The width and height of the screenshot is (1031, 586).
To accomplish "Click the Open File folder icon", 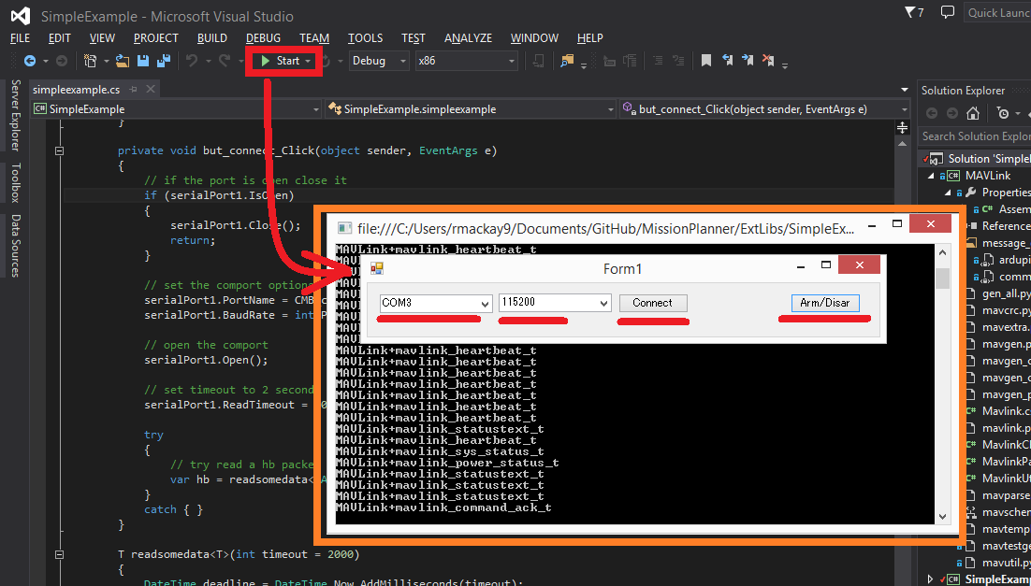I will pyautogui.click(x=123, y=61).
